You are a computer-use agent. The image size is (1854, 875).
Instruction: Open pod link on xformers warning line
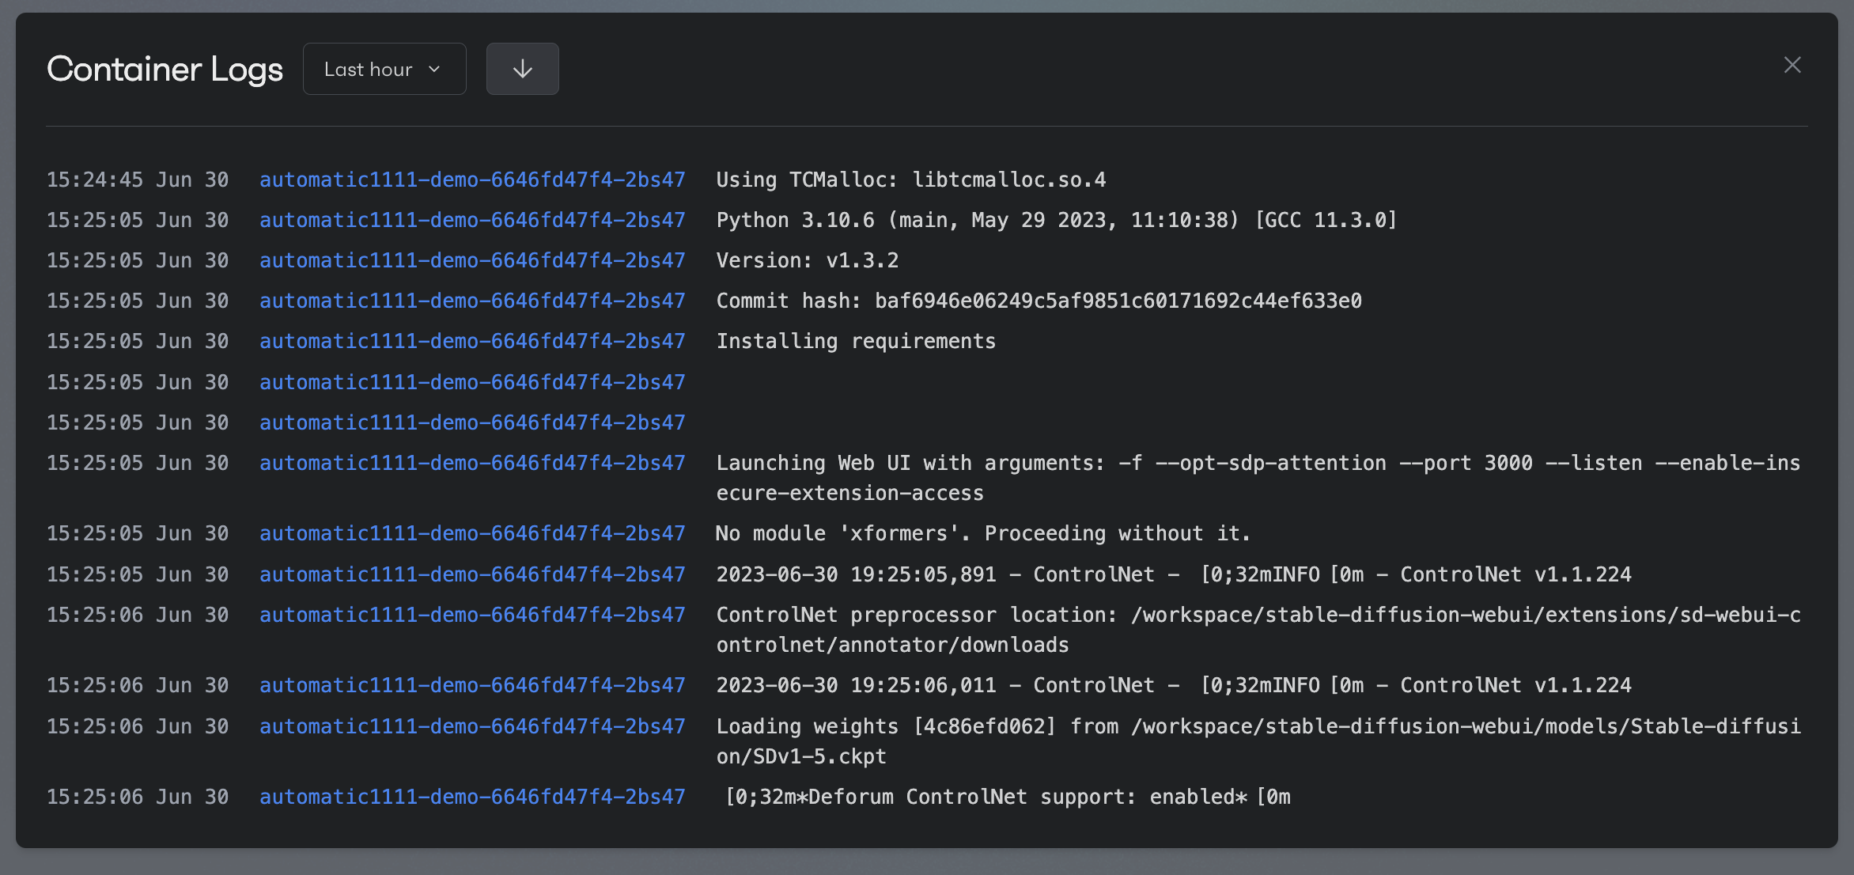tap(472, 534)
